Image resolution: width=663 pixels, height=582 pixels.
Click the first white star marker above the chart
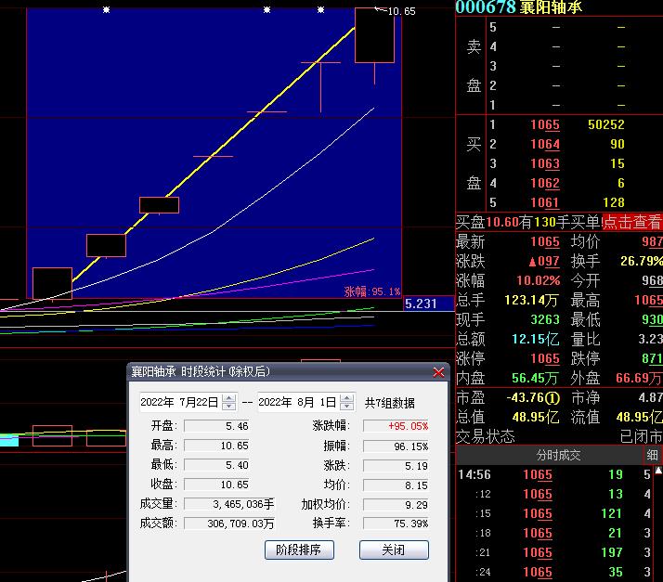pyautogui.click(x=106, y=10)
